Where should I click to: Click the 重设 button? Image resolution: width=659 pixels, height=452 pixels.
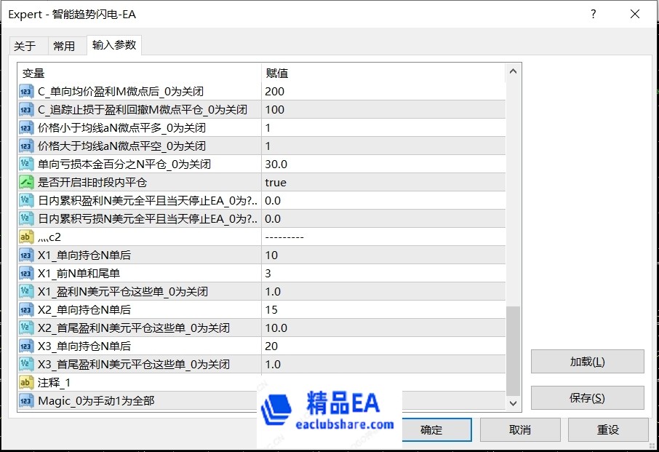[608, 429]
